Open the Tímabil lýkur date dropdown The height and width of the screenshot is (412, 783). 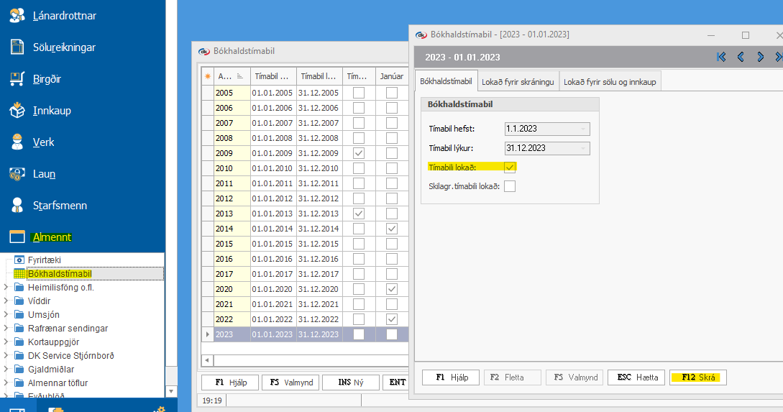pyautogui.click(x=582, y=149)
